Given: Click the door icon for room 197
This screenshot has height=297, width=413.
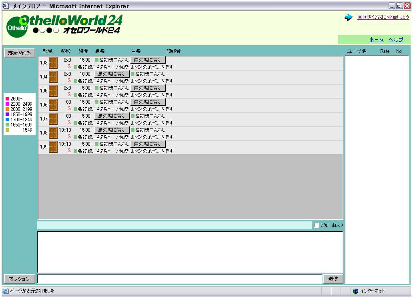Looking at the screenshot, I should point(53,119).
